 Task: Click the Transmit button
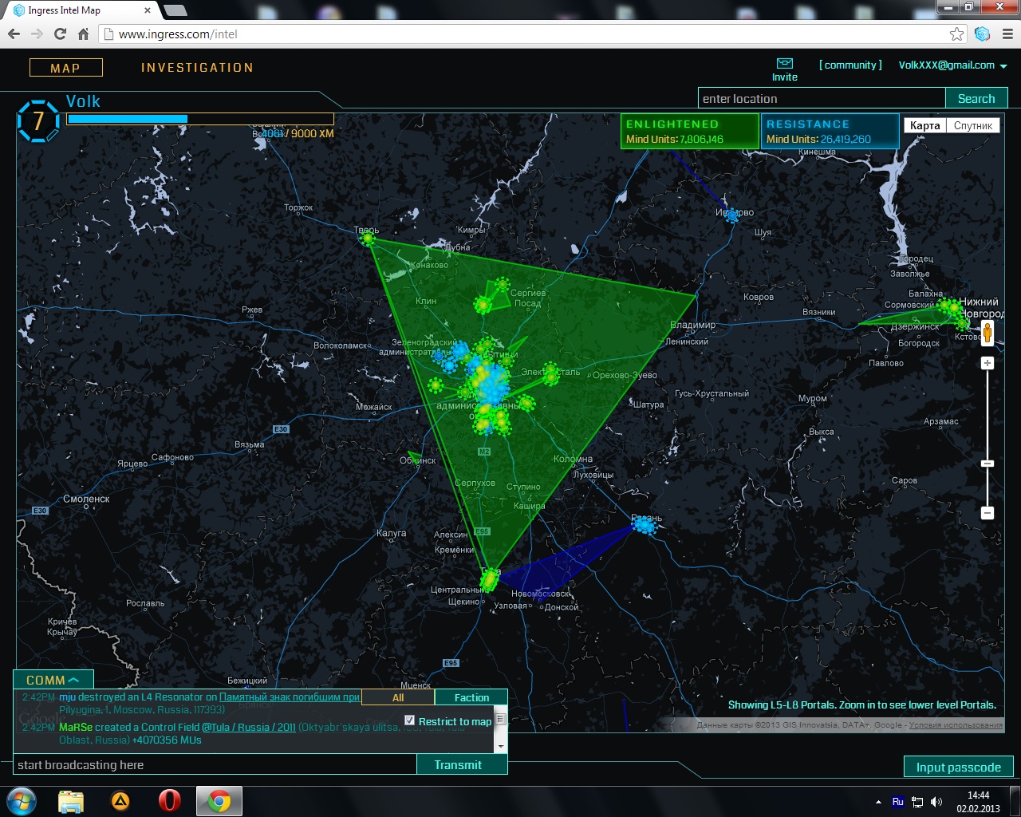click(458, 764)
